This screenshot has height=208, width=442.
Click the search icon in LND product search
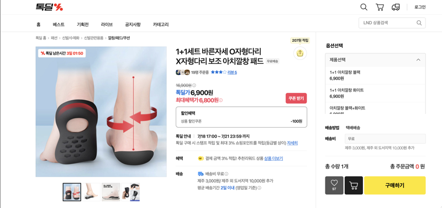click(x=419, y=23)
